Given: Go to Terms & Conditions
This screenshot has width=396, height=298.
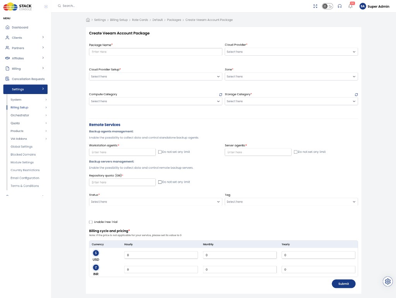Looking at the screenshot, I should pos(24,186).
